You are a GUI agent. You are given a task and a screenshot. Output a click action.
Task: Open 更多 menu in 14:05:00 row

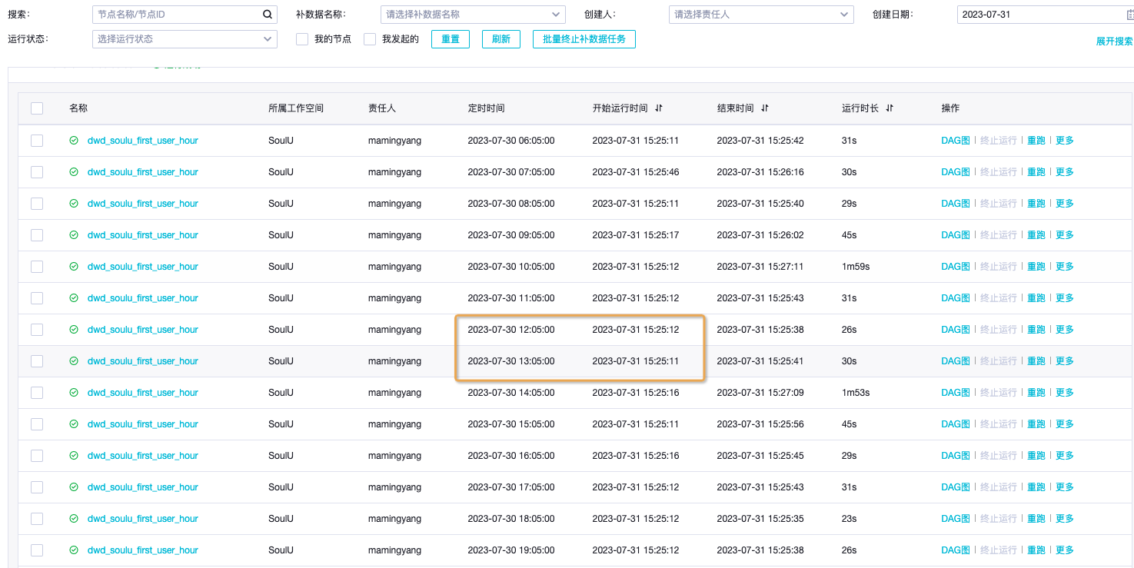click(1065, 393)
